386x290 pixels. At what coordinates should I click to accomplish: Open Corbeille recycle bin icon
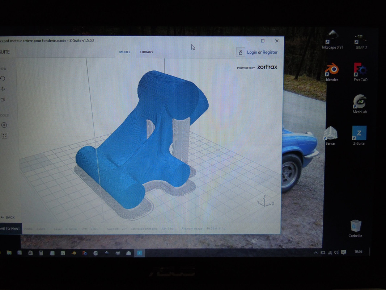pyautogui.click(x=355, y=229)
